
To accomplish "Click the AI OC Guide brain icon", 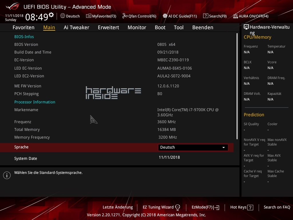I will tap(165, 16).
